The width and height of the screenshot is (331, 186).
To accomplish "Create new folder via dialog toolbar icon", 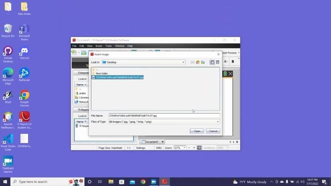I will (203, 62).
